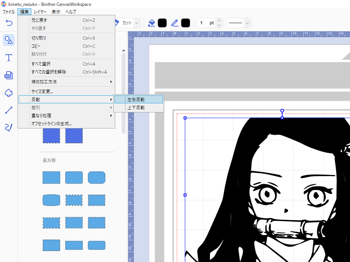Screen dimensions: 350x262
Task: Pick the bulged barrel-shaped rectangle
Action: [x=51, y=200]
